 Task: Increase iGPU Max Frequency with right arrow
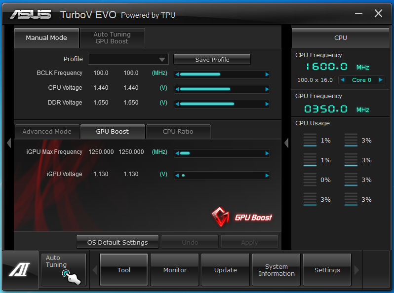pyautogui.click(x=267, y=153)
